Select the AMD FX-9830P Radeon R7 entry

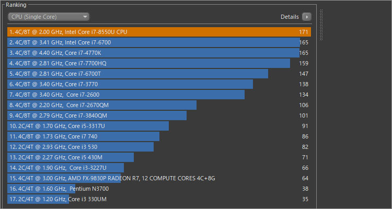click(x=111, y=178)
